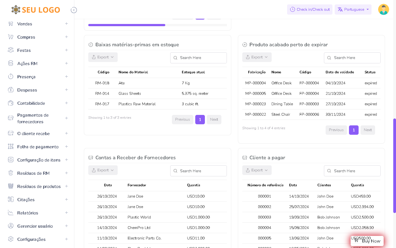Click the Configurações gear icon
The width and height of the screenshot is (396, 248).
(11, 239)
